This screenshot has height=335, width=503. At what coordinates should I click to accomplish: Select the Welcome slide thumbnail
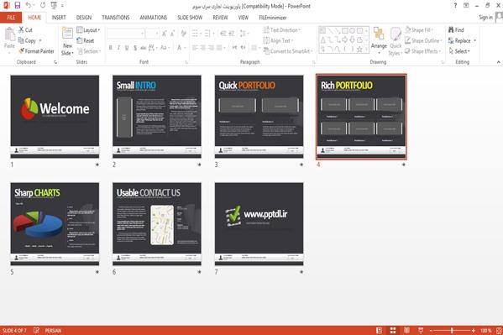coord(55,117)
